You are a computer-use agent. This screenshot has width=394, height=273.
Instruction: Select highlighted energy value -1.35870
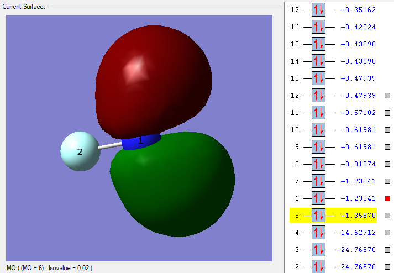pyautogui.click(x=358, y=215)
